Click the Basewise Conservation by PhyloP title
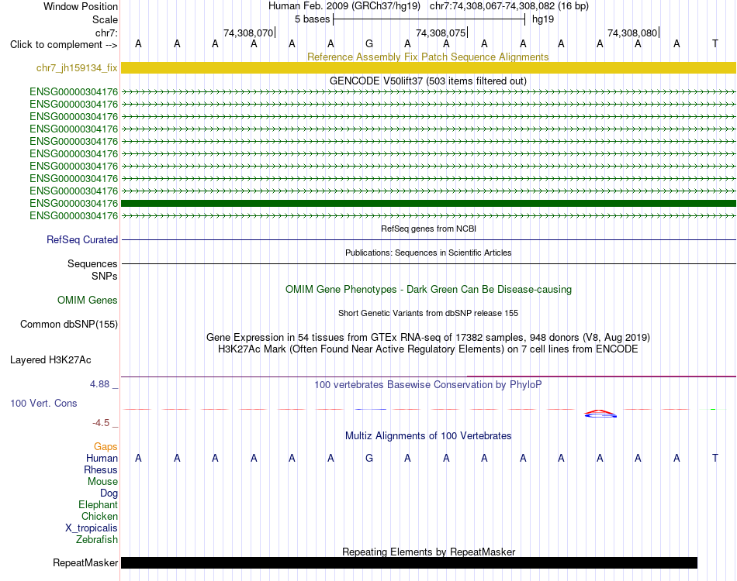 [x=427, y=385]
